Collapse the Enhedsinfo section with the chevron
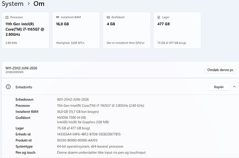Screen dimensions: 239x158 (x=234, y=87)
